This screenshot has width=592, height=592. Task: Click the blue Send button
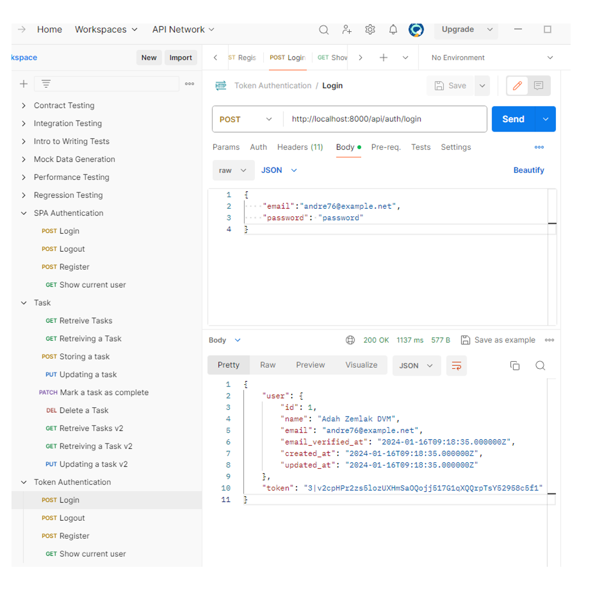click(x=513, y=119)
